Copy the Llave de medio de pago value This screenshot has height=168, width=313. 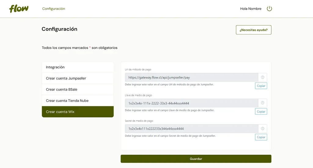point(261,111)
